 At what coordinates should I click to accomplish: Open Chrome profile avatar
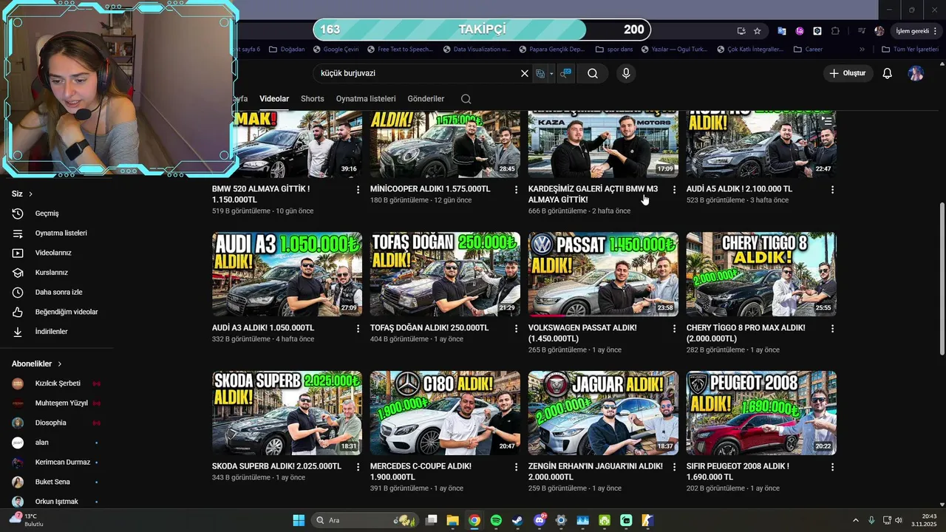click(x=879, y=31)
